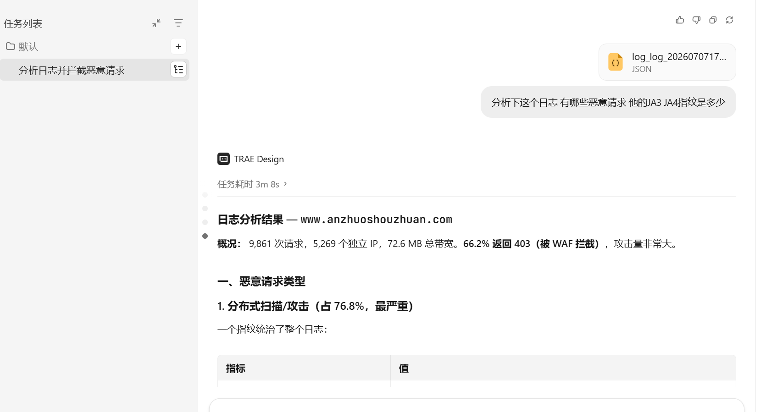Click heading 分布式扫描/攻击（占 76.8%，最严重）
This screenshot has width=771, height=412.
pyautogui.click(x=317, y=306)
